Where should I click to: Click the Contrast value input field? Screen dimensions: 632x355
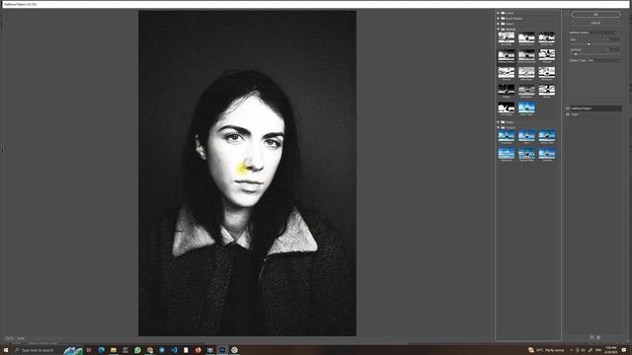pyautogui.click(x=612, y=49)
